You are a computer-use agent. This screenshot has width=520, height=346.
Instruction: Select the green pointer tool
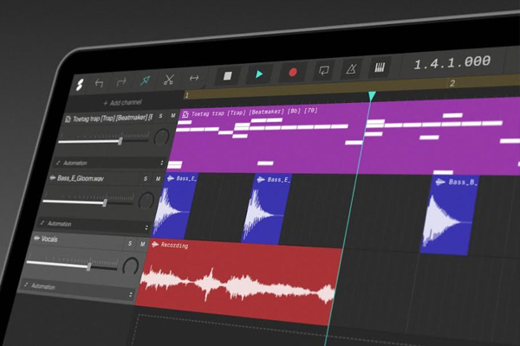tap(145, 80)
